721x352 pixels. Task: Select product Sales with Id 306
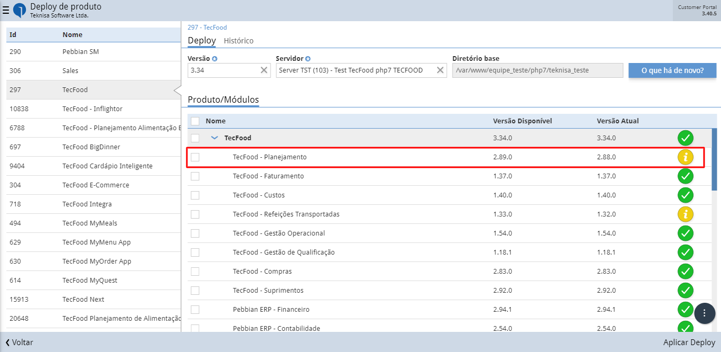[x=94, y=71]
